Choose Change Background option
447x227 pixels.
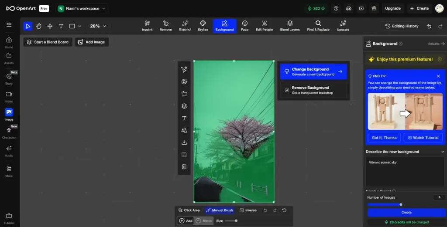click(313, 71)
